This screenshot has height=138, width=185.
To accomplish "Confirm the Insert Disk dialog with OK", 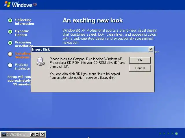I will [x=140, y=60].
